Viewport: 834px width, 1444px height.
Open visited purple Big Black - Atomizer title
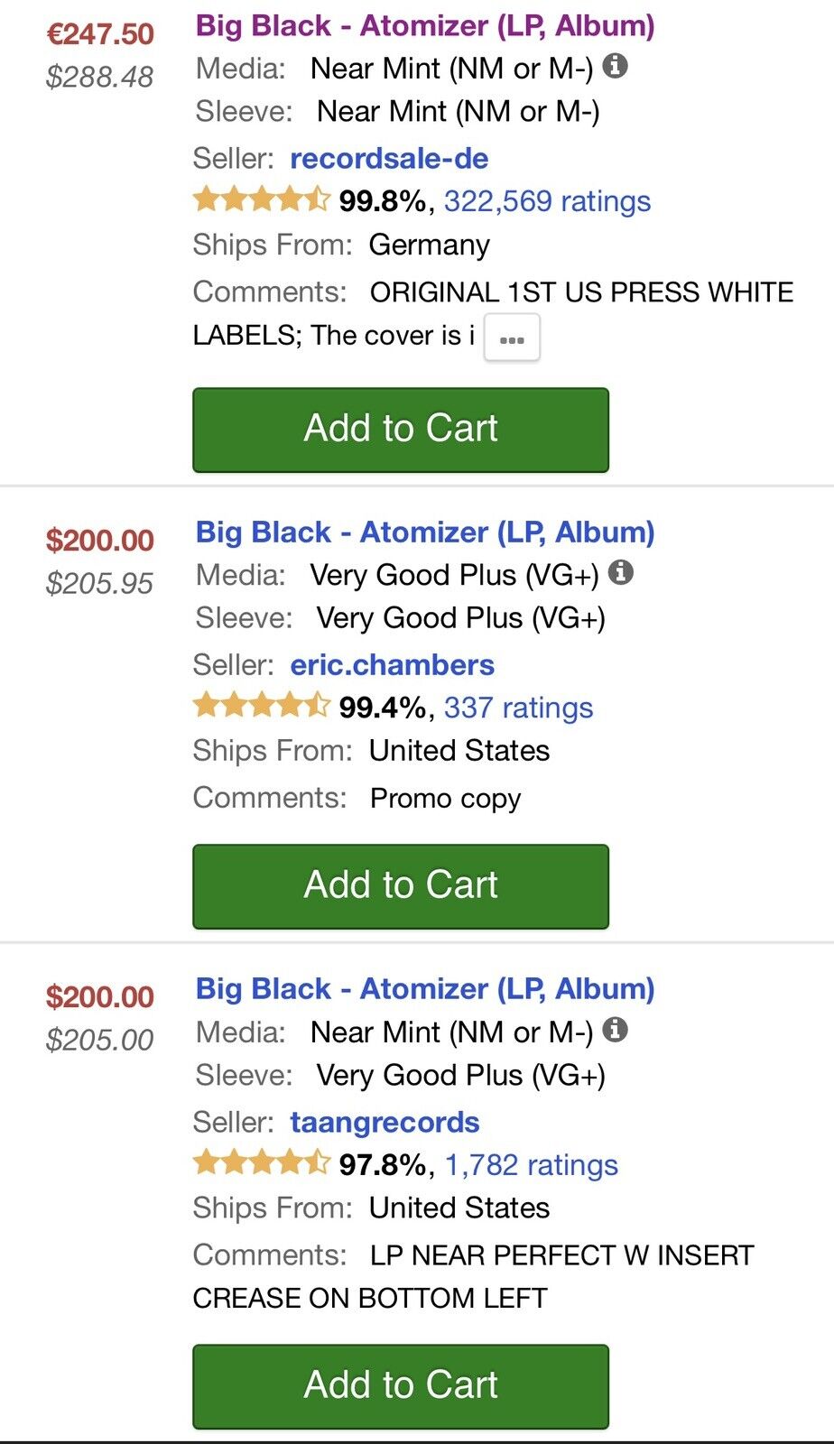pyautogui.click(x=425, y=26)
